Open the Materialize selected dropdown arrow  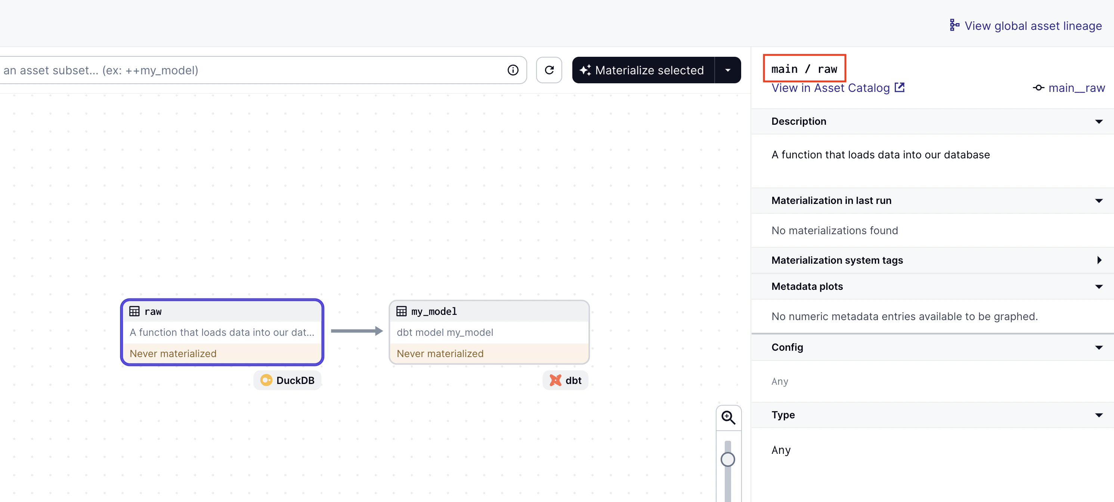point(728,70)
